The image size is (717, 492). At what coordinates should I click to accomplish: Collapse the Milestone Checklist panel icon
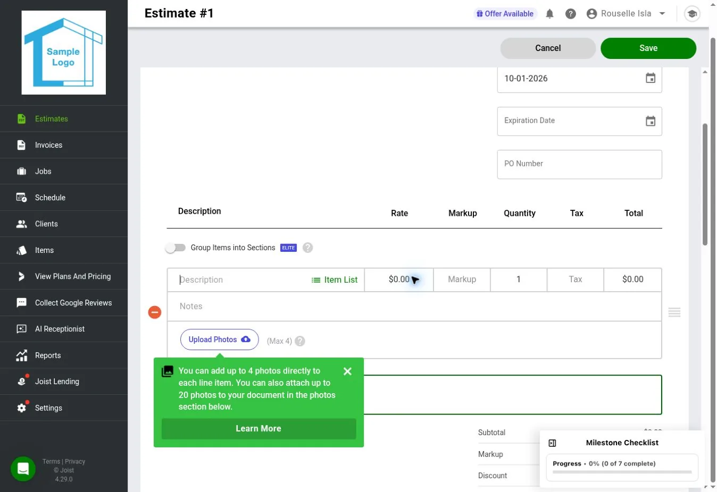552,443
